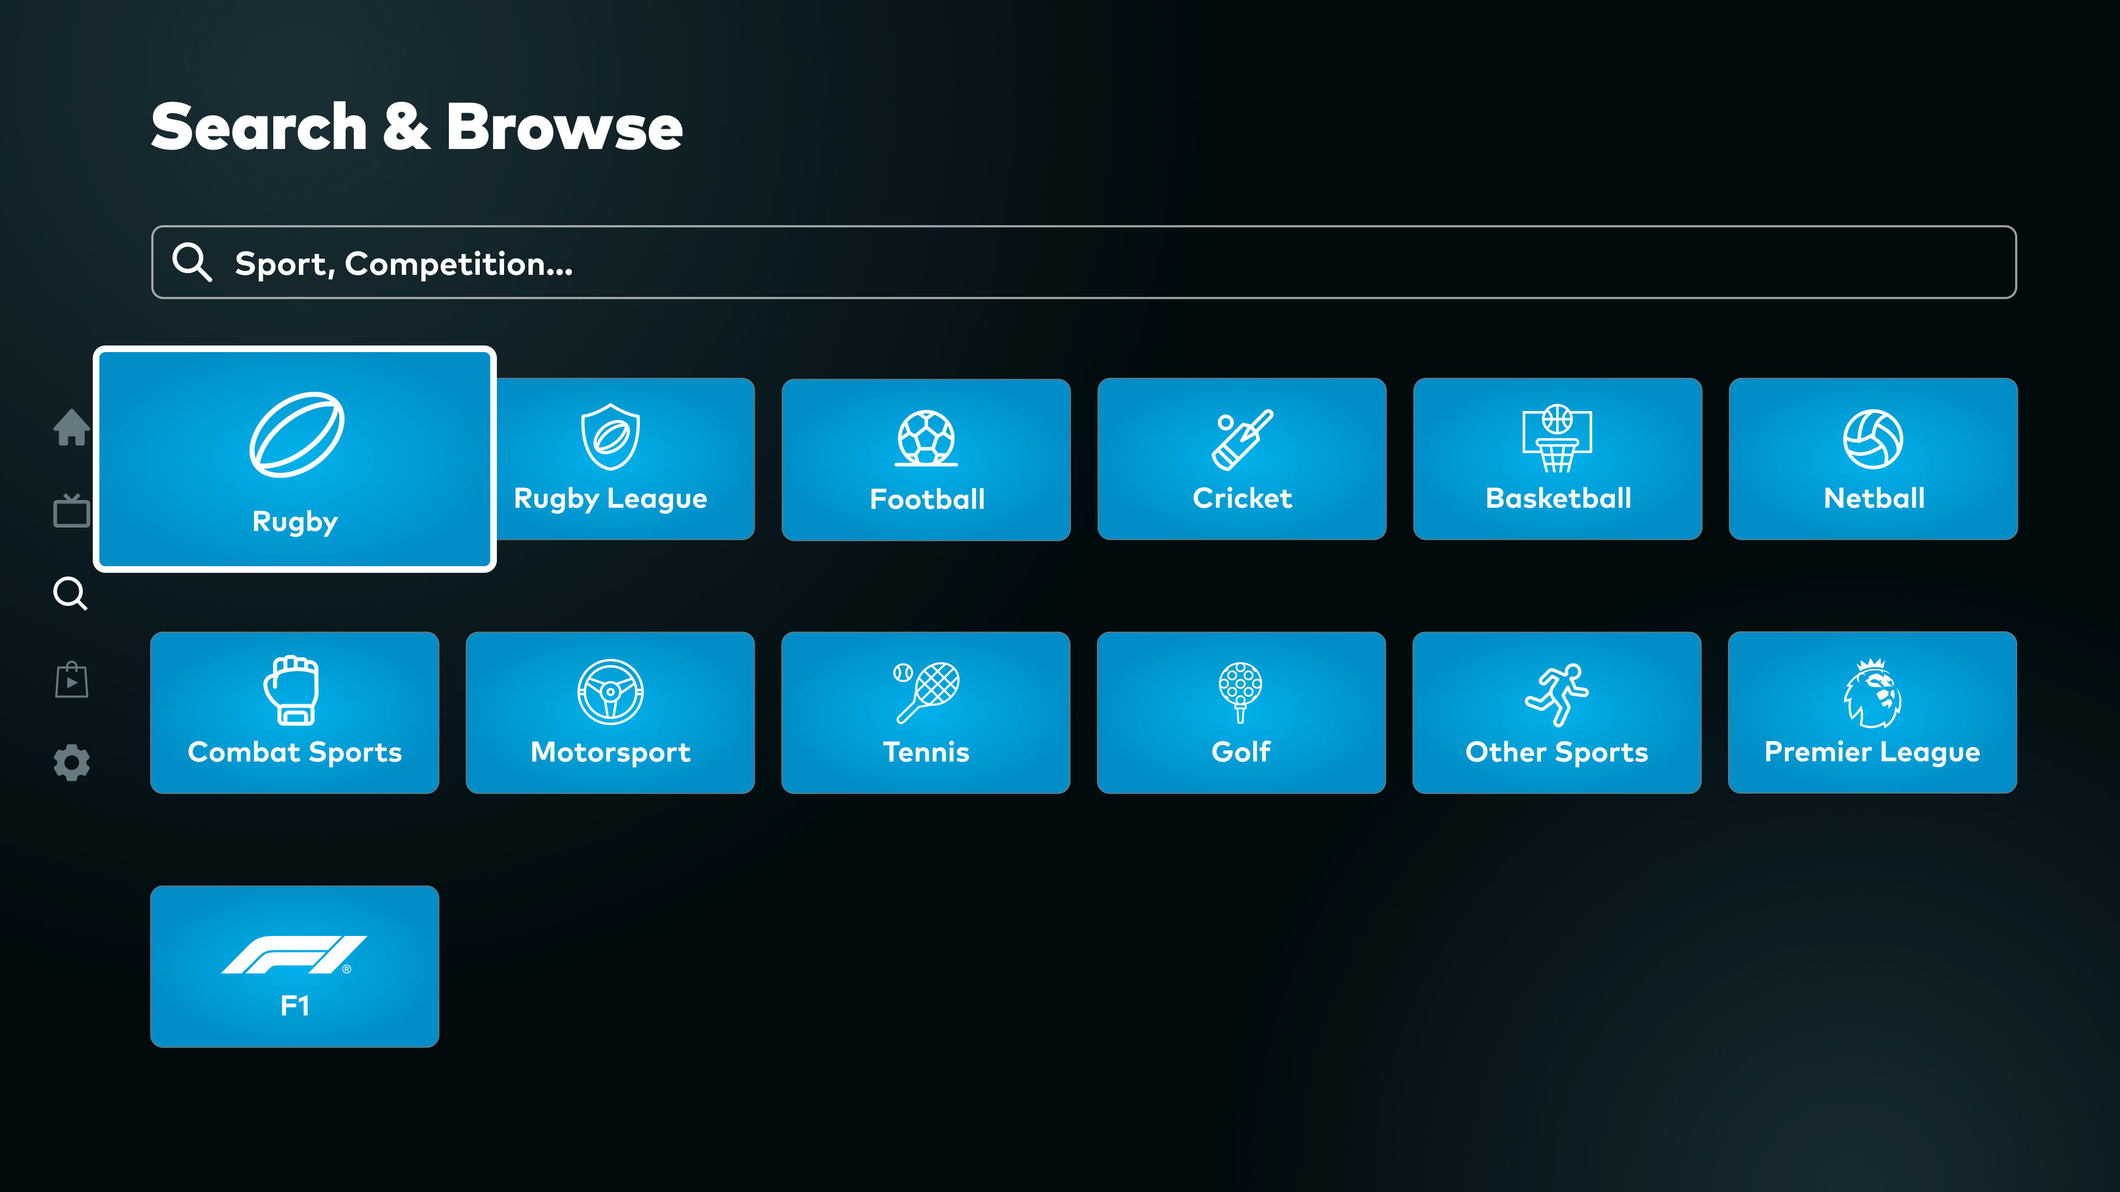2120x1192 pixels.
Task: Select the Search magnifier in sidebar
Action: [71, 593]
